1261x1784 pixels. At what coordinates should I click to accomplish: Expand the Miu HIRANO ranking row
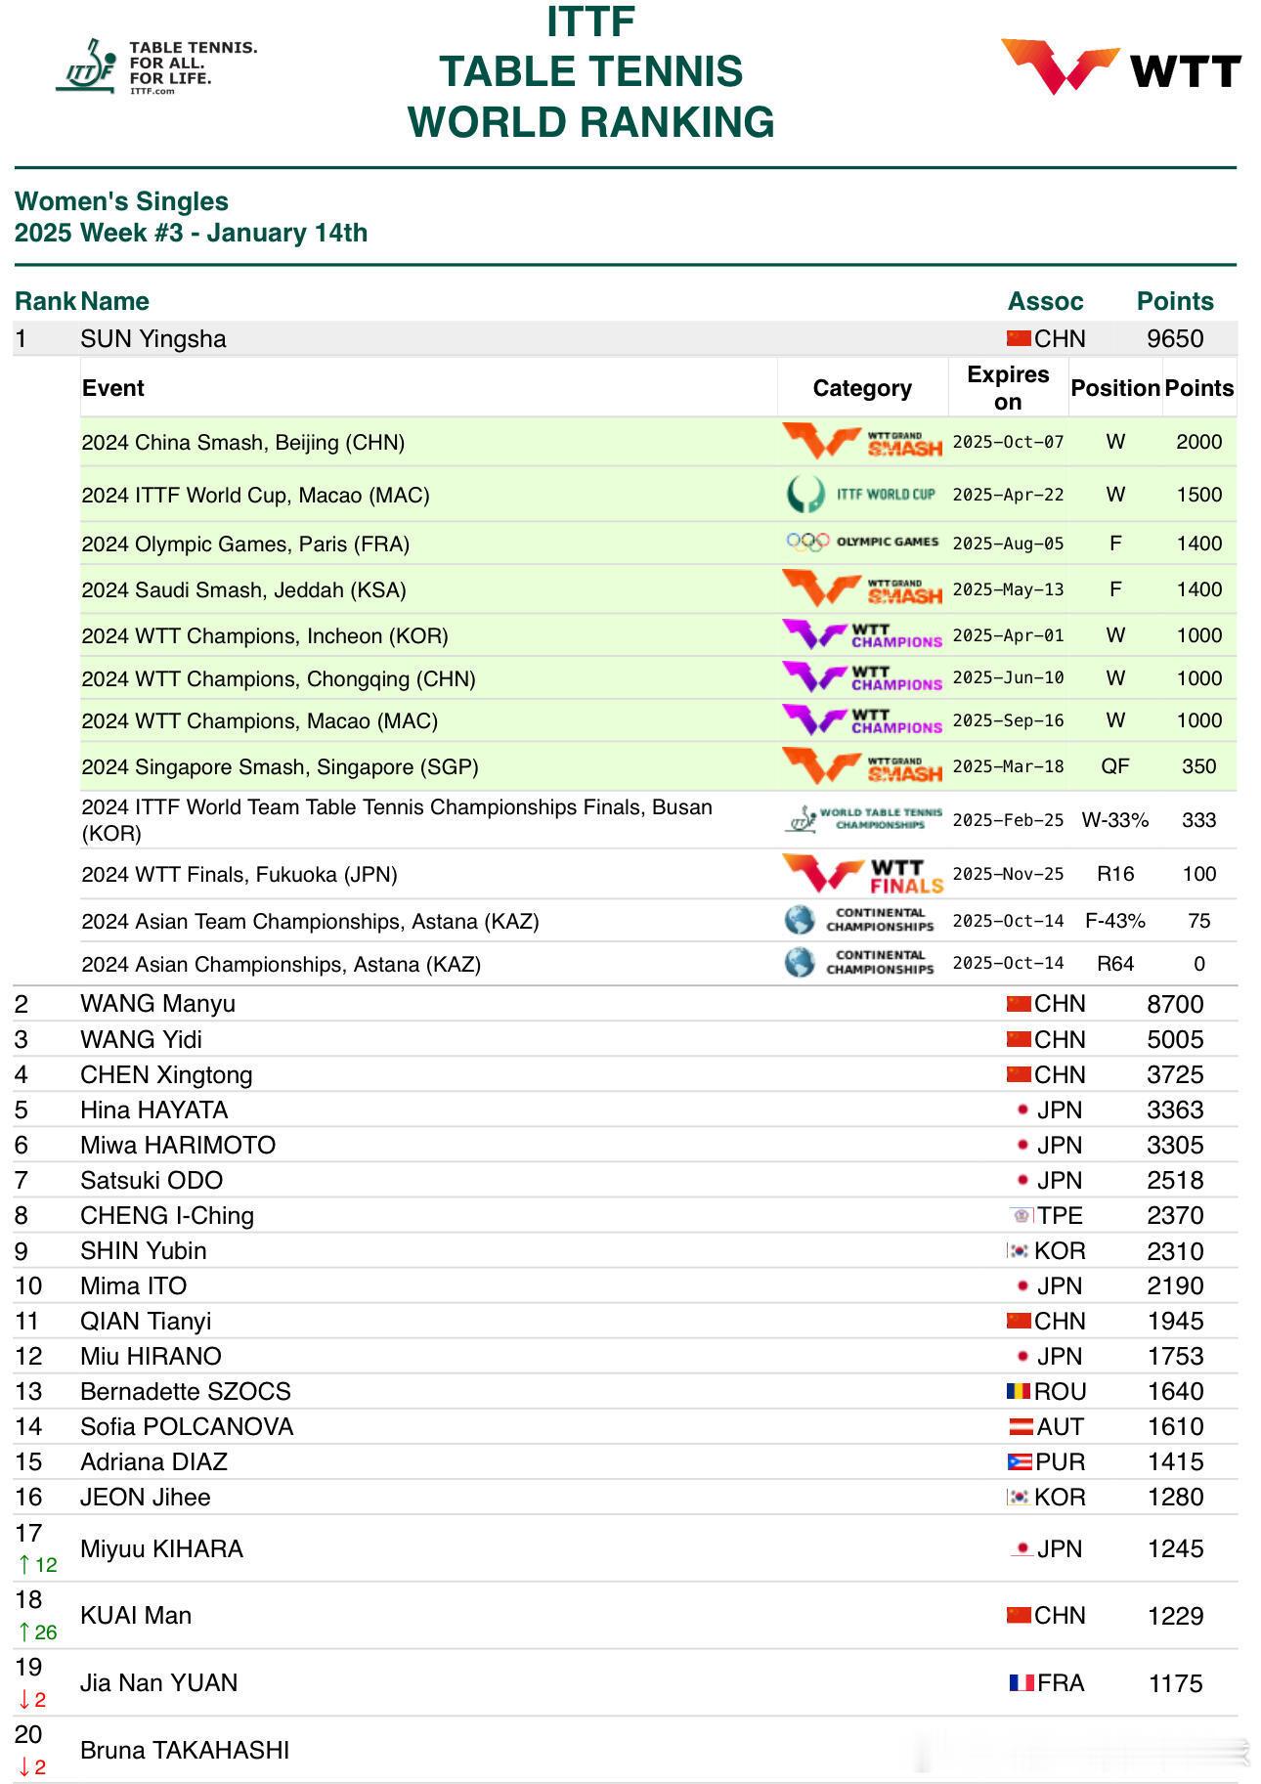point(626,1356)
